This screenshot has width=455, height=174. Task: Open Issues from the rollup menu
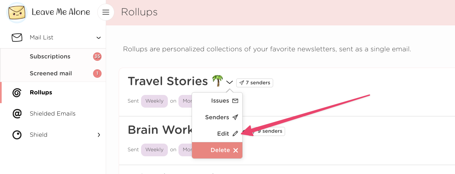tap(224, 101)
